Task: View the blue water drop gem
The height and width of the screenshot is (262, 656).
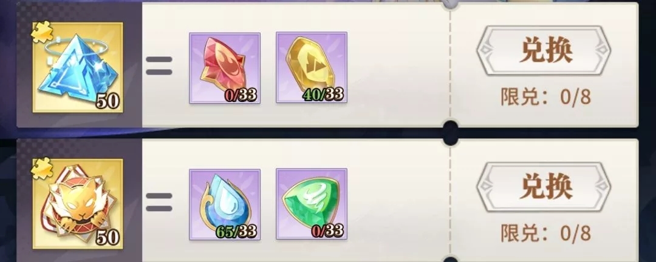Action: (x=225, y=204)
